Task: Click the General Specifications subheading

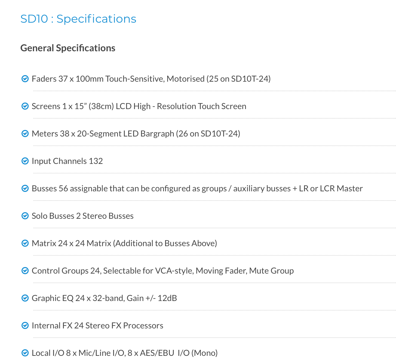Action: click(68, 48)
